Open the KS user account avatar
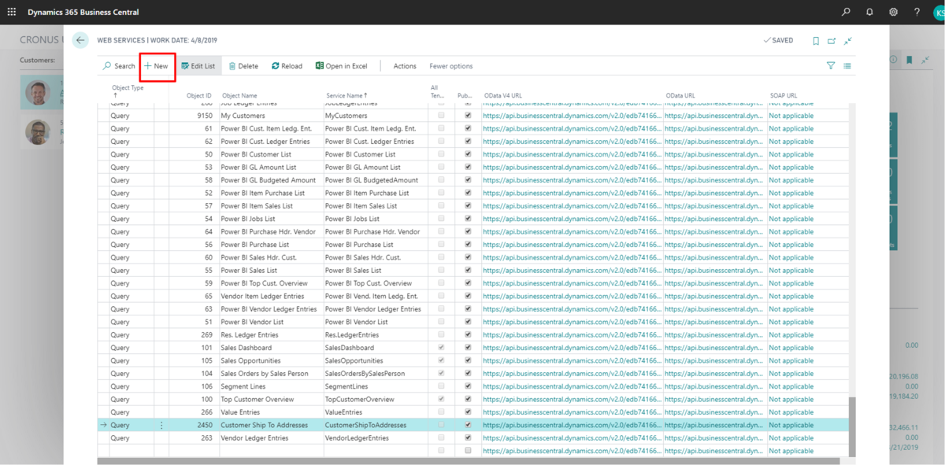The width and height of the screenshot is (945, 465). [939, 12]
